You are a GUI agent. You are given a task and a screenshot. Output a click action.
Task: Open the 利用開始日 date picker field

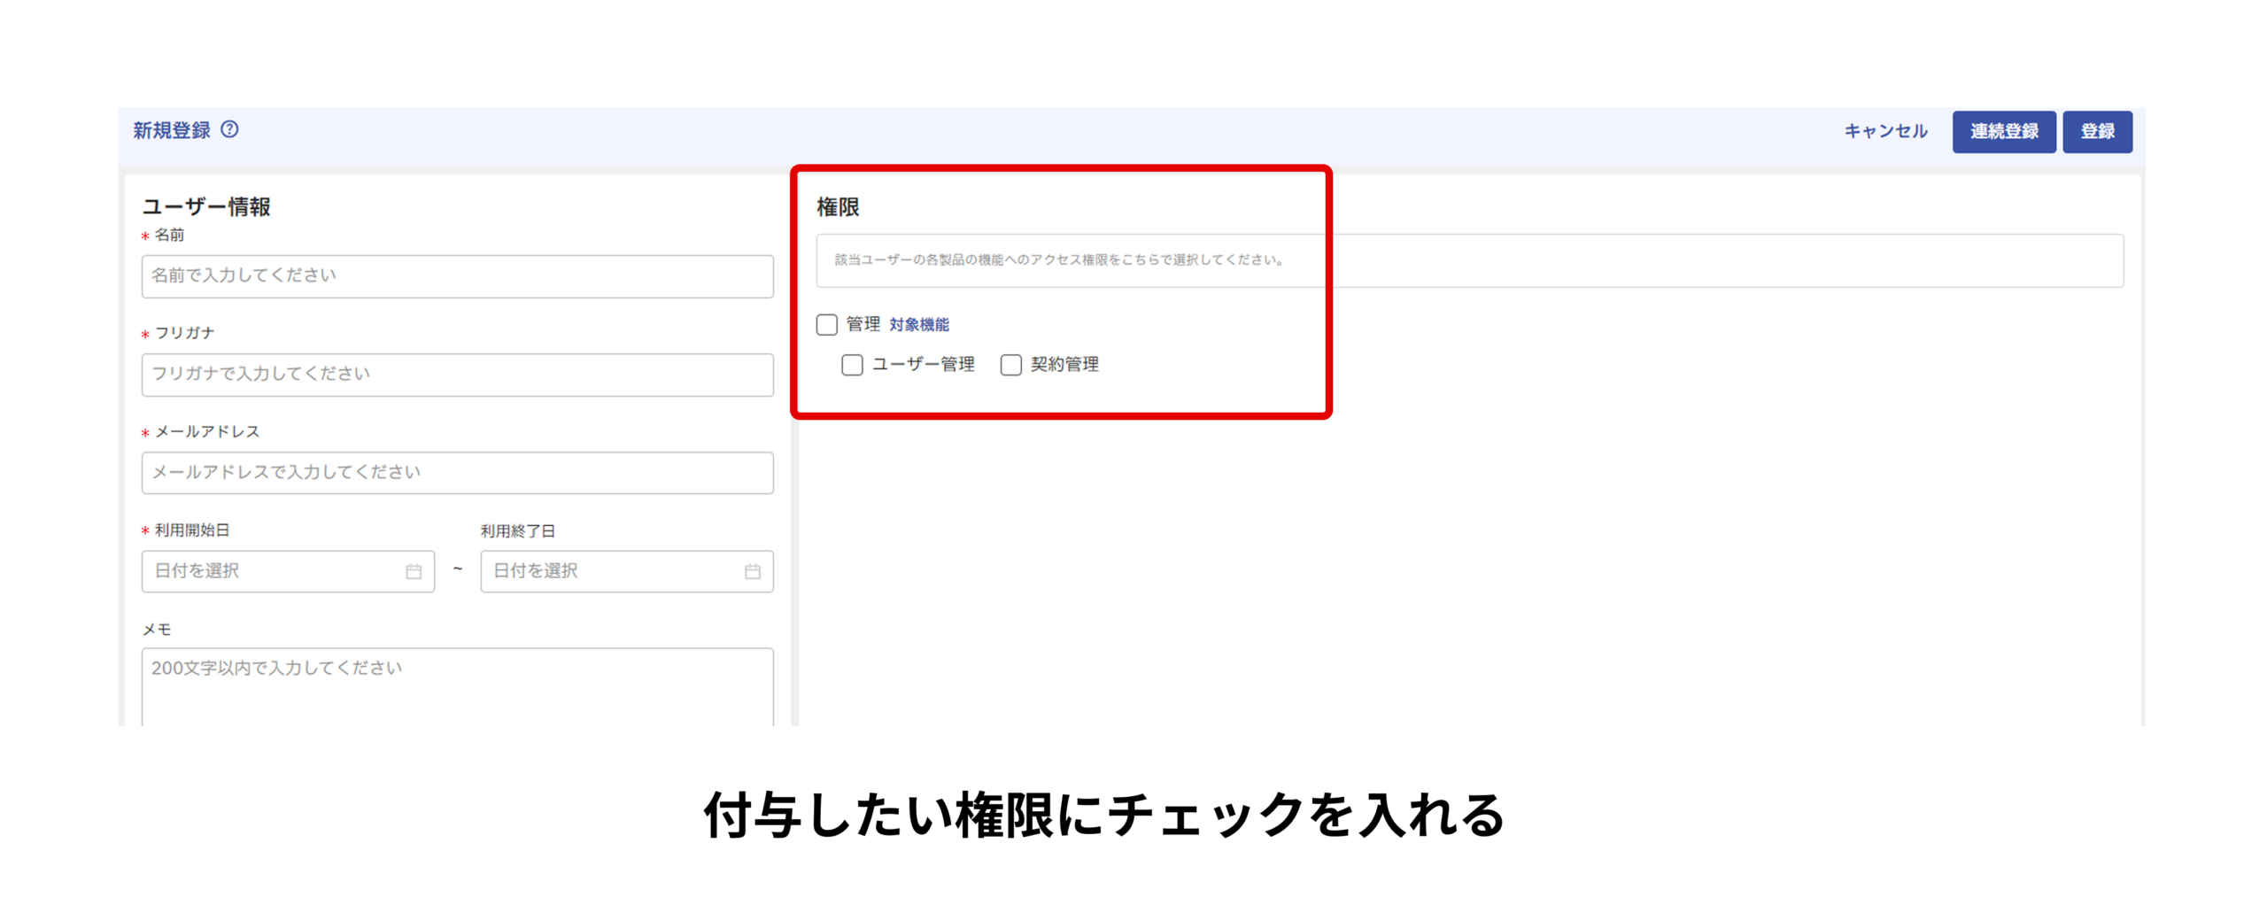click(x=275, y=571)
